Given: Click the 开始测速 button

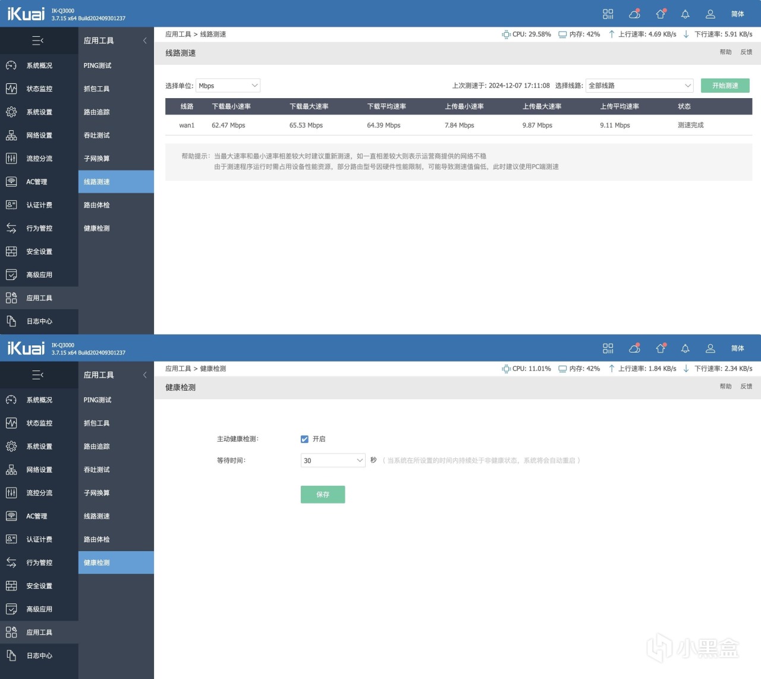Looking at the screenshot, I should pos(725,86).
